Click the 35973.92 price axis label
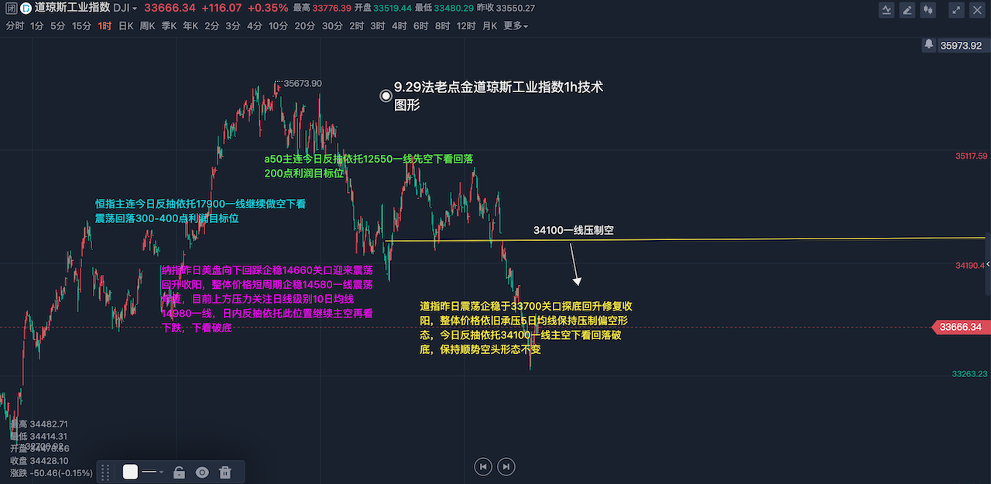The height and width of the screenshot is (484, 991). point(961,46)
